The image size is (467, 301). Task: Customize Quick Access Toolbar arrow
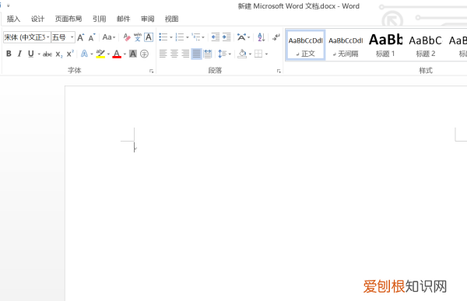pos(9,5)
